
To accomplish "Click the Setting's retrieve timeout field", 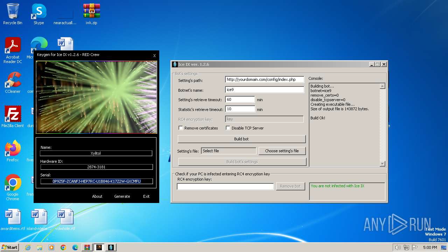I will coord(240,99).
